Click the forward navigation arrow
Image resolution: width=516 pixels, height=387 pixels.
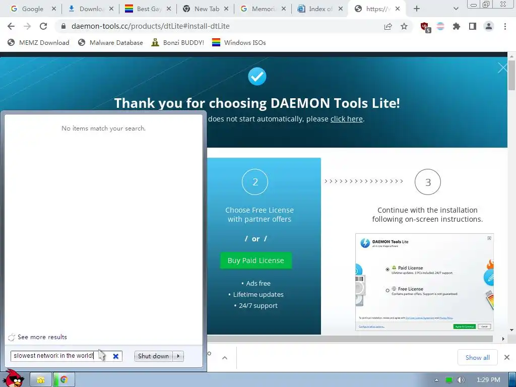(x=27, y=26)
